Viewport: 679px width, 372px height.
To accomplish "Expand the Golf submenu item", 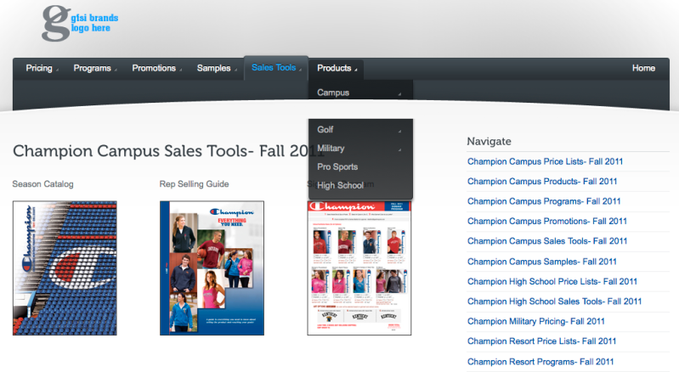I will tap(360, 130).
